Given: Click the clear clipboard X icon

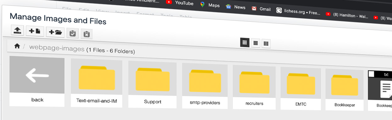Looking at the screenshot, I should click(86, 34).
